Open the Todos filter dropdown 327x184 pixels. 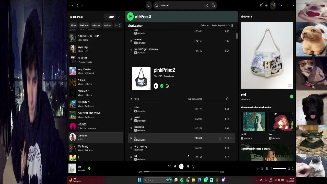[x=205, y=26]
